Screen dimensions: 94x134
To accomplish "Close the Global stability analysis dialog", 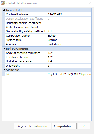I will point(90,3).
